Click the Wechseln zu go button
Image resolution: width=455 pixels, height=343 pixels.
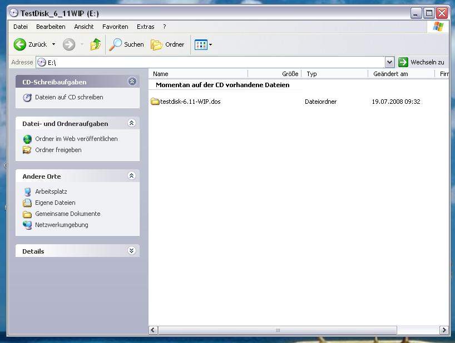click(x=421, y=62)
